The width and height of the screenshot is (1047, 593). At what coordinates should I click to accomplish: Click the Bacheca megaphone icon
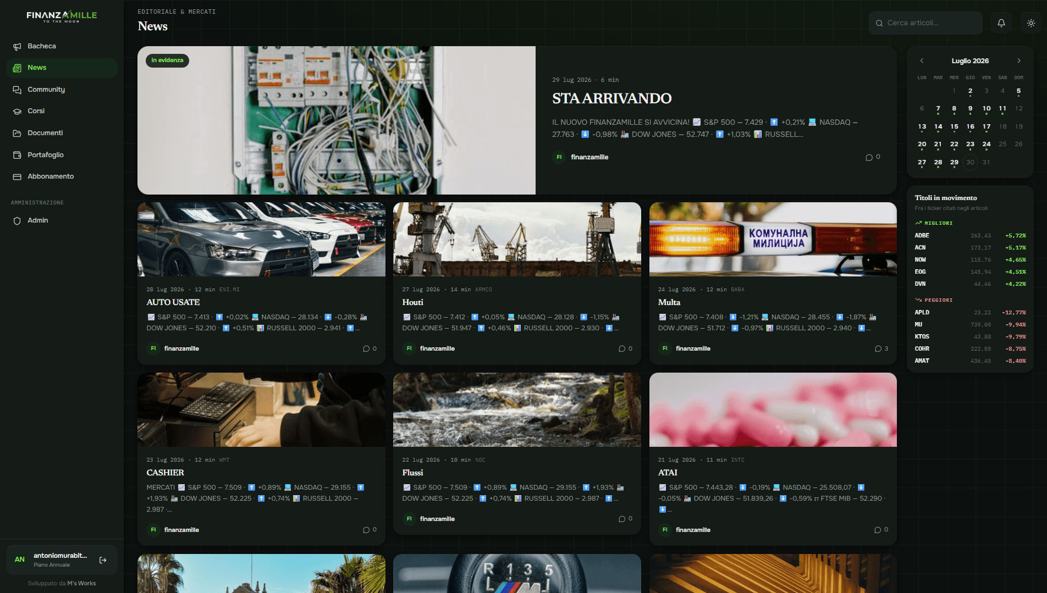click(x=17, y=46)
